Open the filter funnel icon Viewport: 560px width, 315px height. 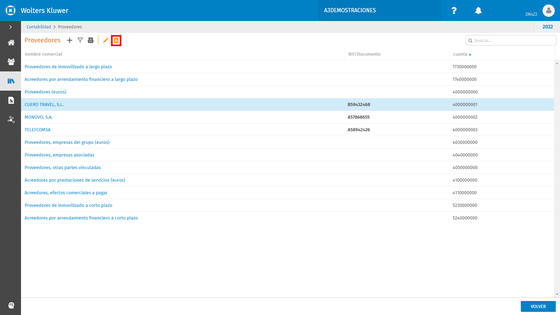coord(80,40)
